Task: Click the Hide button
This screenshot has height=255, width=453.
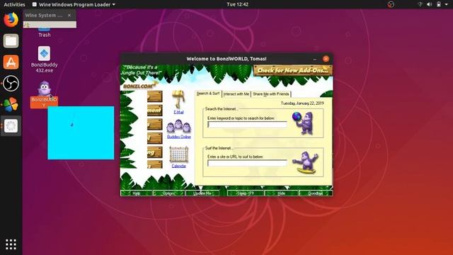Action: coord(282,193)
